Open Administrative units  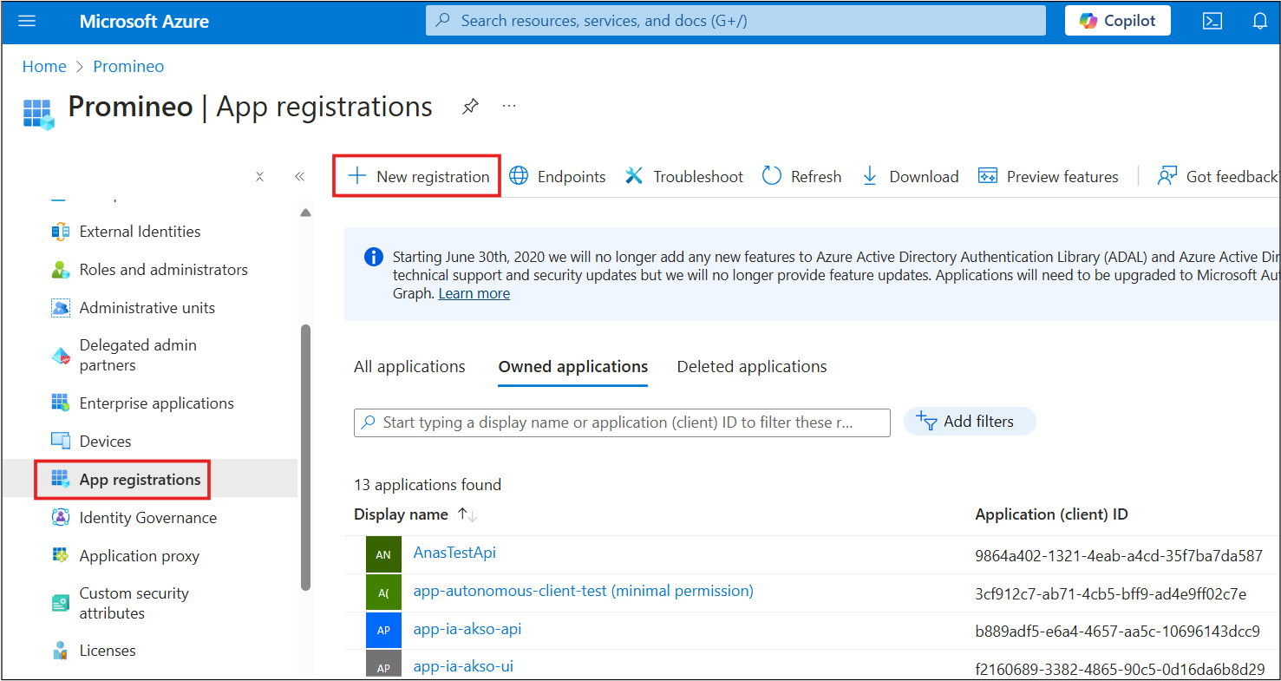coord(147,308)
